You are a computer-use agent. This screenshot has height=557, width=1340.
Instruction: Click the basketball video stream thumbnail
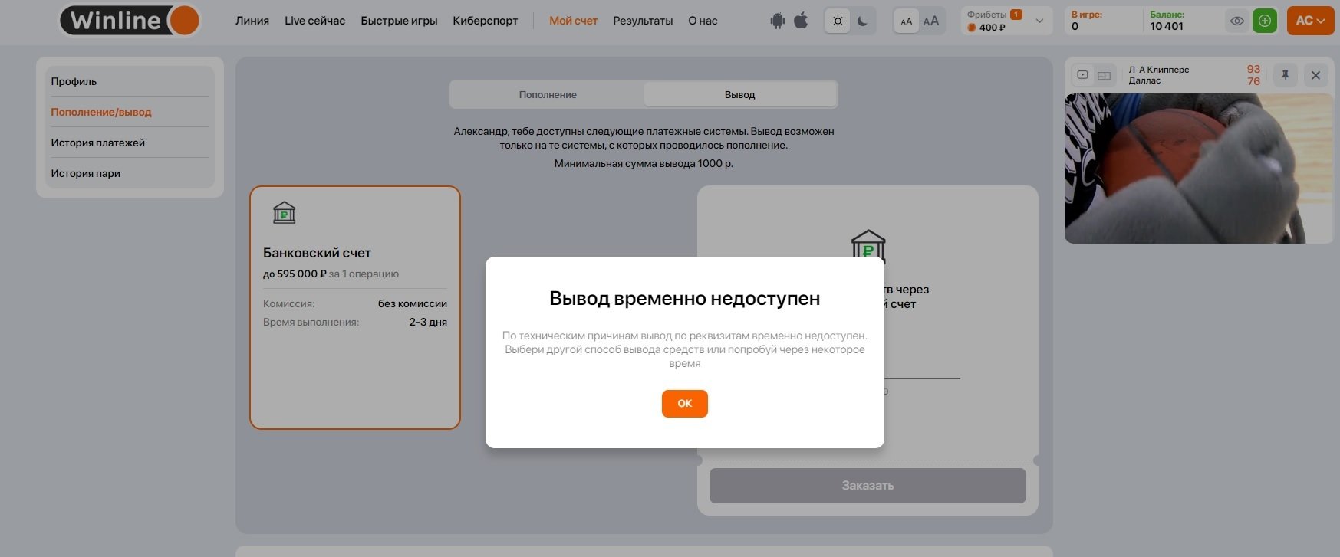1198,169
